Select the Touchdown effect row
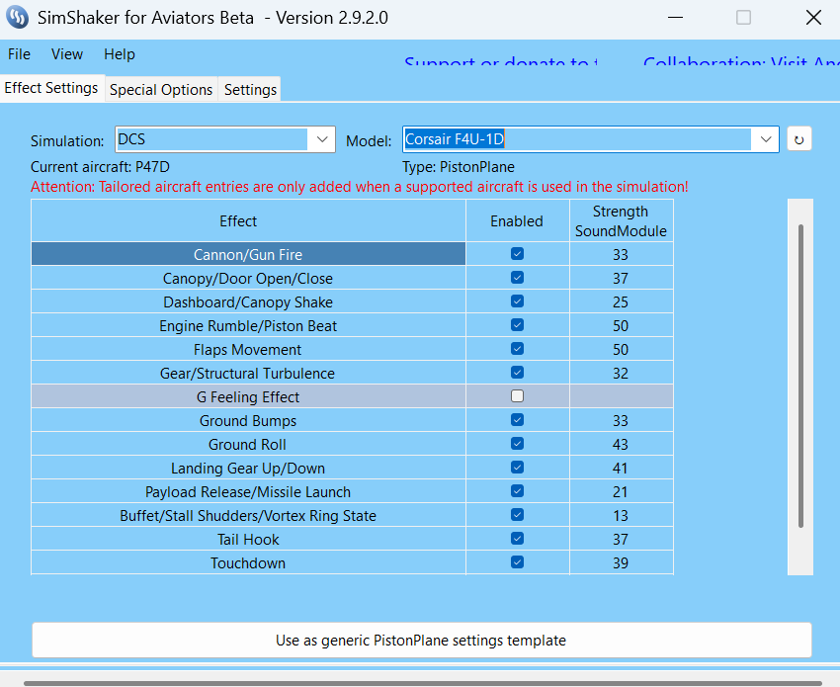The image size is (840, 687). (248, 562)
